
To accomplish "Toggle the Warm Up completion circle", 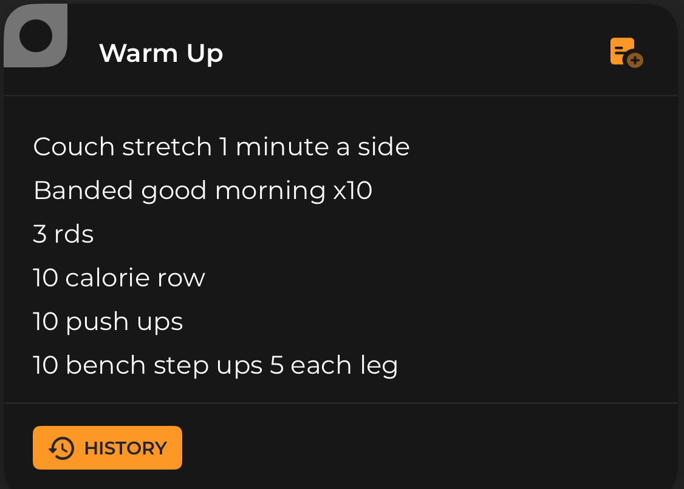I will pos(35,35).
